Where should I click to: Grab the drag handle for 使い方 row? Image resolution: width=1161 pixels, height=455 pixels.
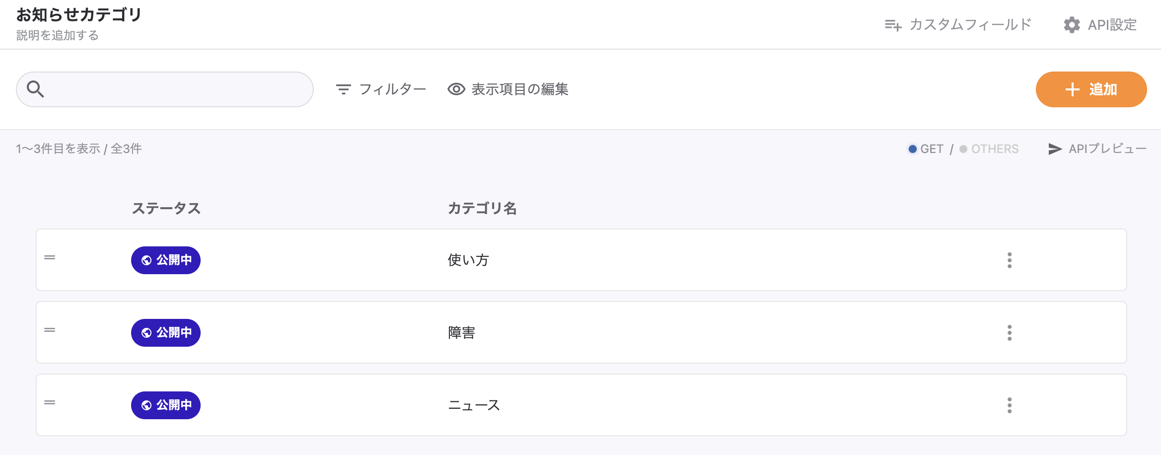[50, 258]
